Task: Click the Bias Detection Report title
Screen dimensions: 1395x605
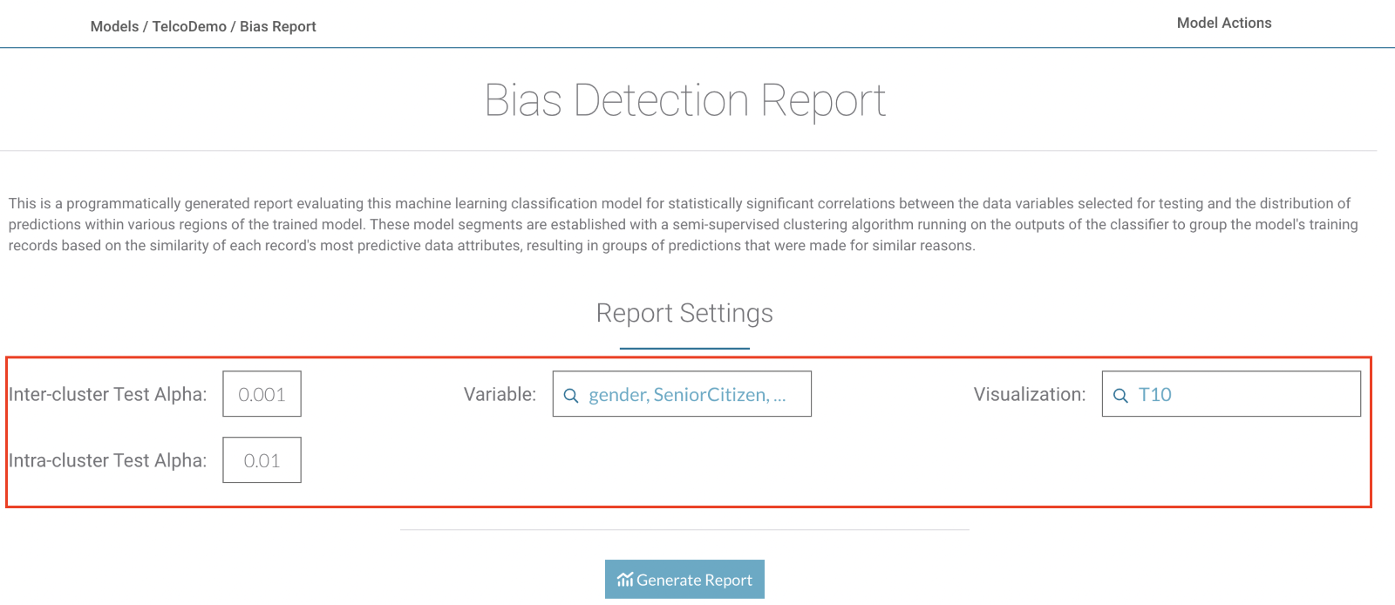Action: click(x=684, y=100)
